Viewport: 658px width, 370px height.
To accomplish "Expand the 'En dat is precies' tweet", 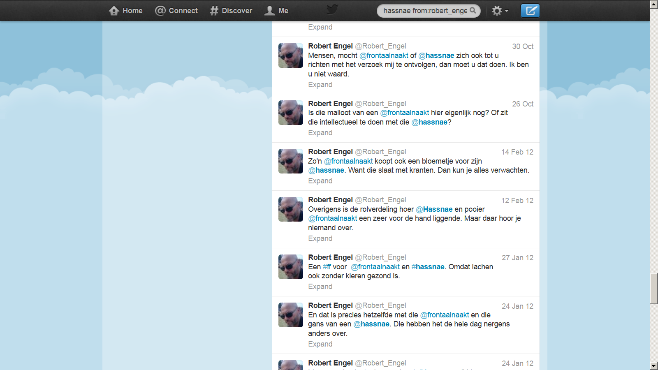I will coord(320,344).
